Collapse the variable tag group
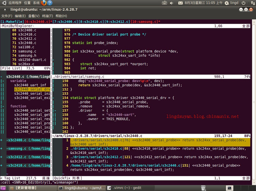 [3, 81]
